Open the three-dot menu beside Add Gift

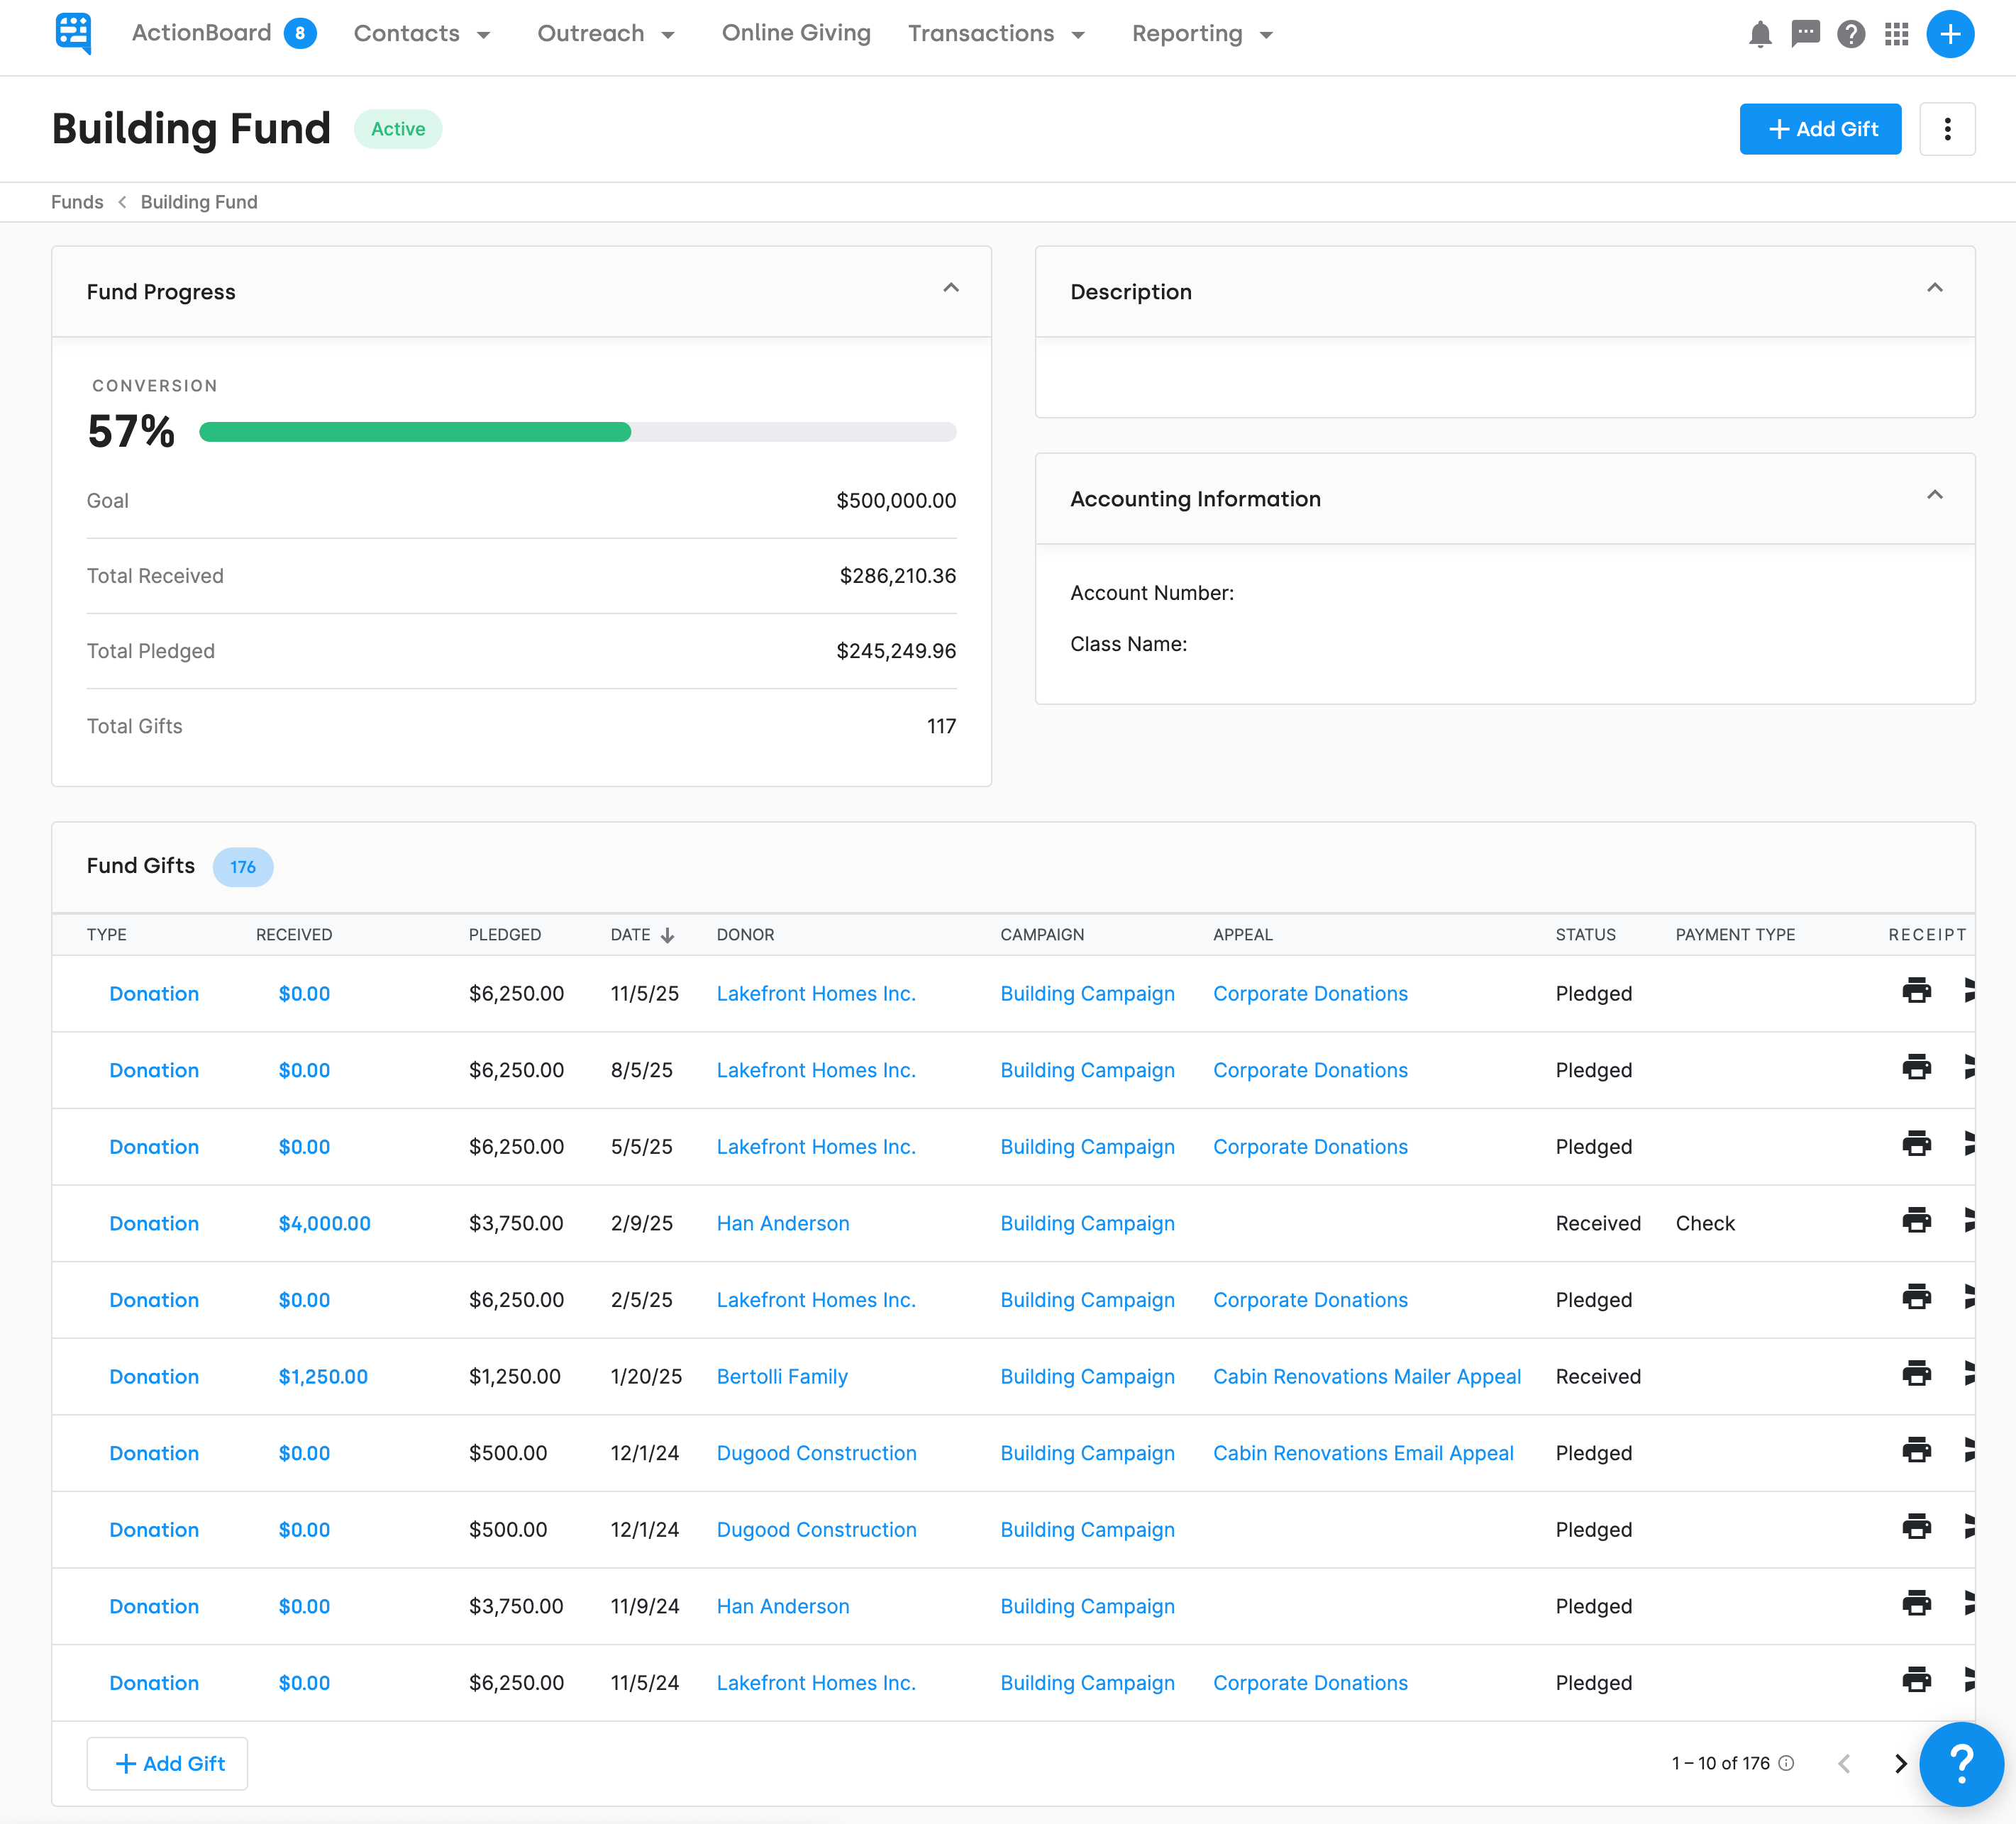pos(1946,129)
